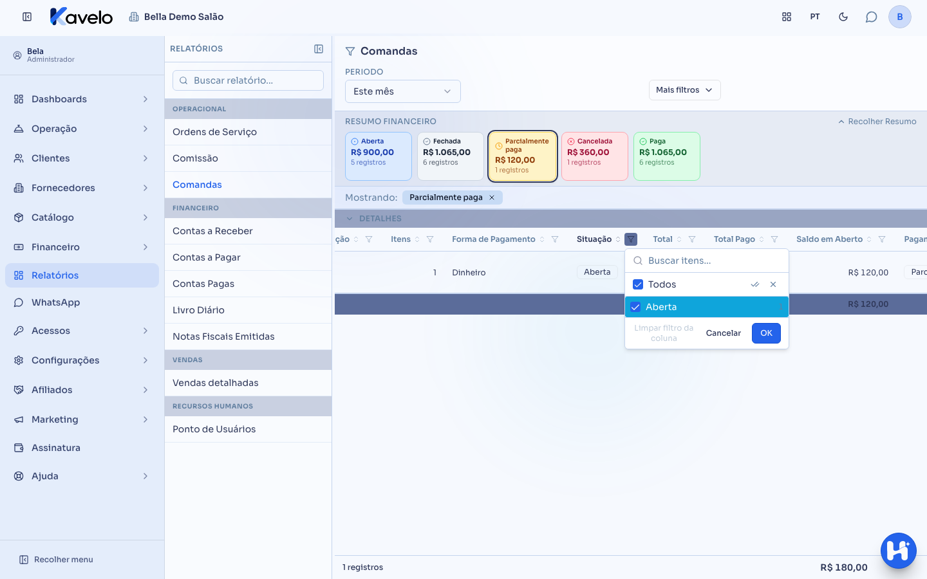Viewport: 927px width, 579px height.
Task: Filter by the Fechada summary card
Action: 451,156
